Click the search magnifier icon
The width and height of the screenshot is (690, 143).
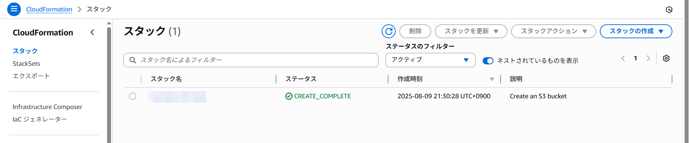click(133, 60)
